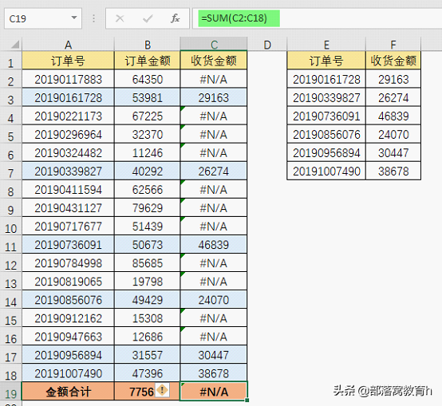
Task: Select row 12 header
Action: (10, 263)
